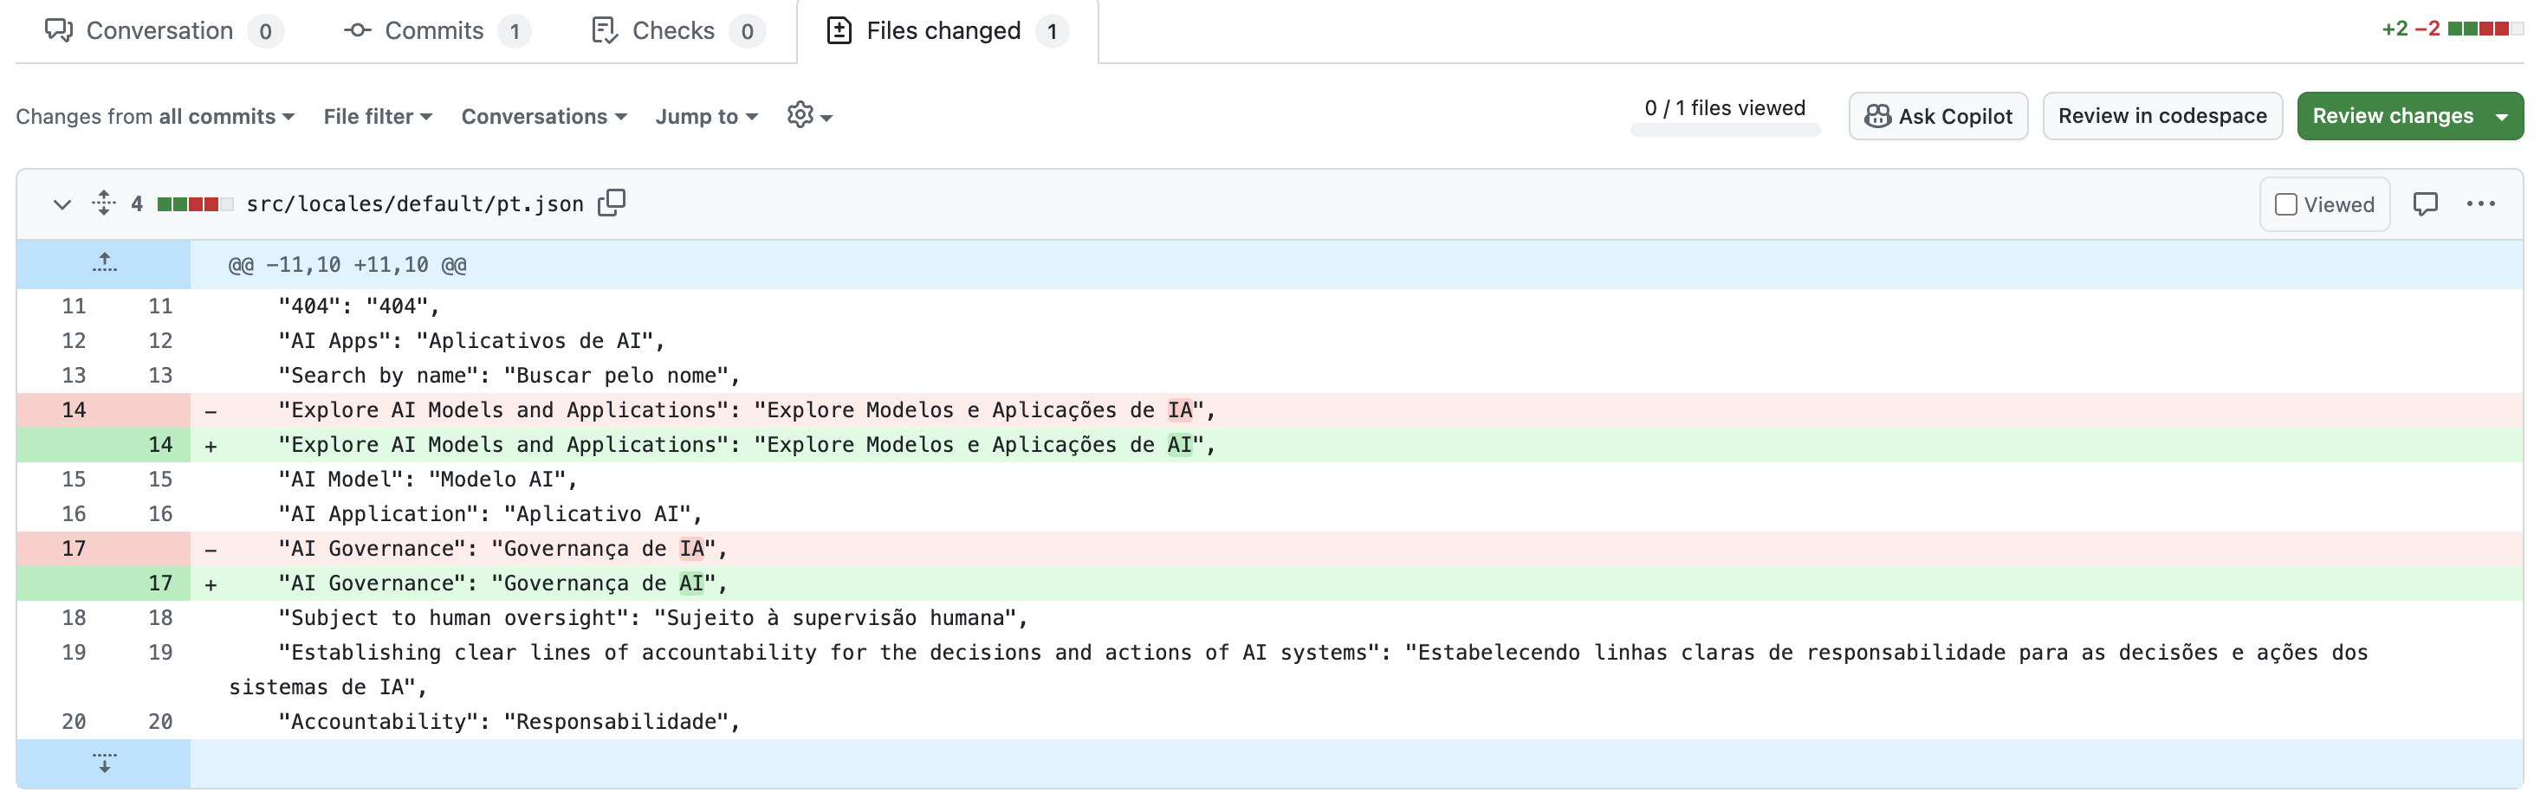Screen dimensions: 2547x812
Task: Open the Conversation tab
Action: tap(163, 30)
